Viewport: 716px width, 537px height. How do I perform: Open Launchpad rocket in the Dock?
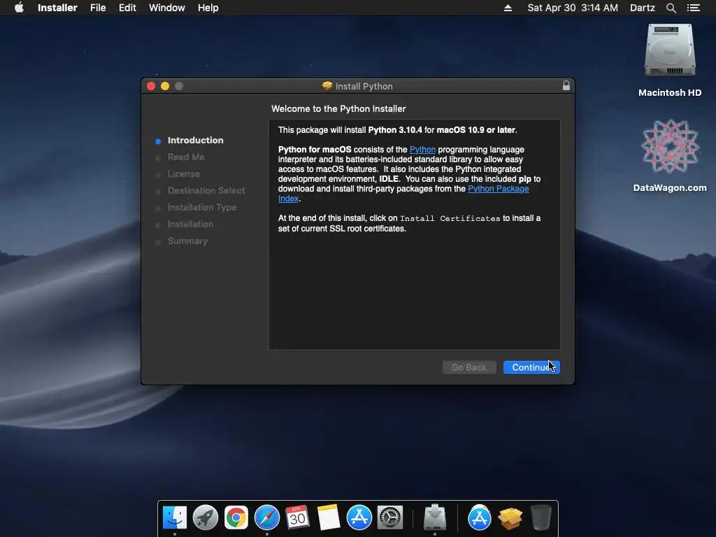206,517
